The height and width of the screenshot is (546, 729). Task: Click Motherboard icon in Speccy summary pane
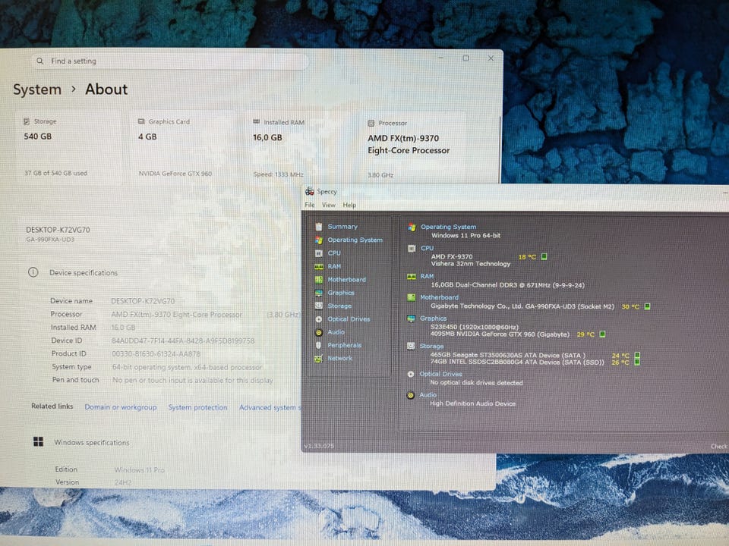[412, 297]
